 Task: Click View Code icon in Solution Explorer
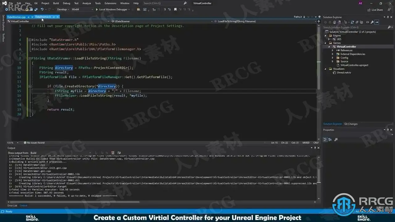pos(368,22)
